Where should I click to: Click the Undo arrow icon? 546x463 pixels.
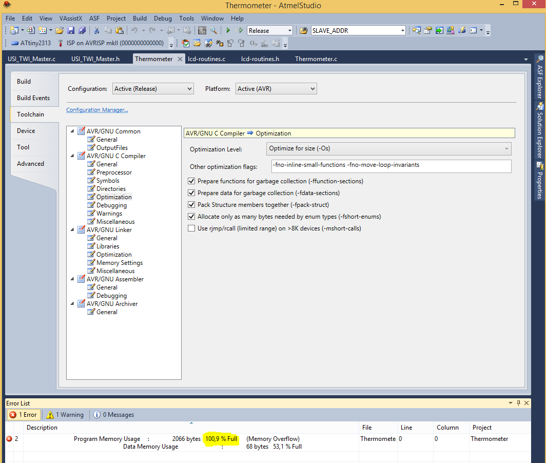point(134,30)
